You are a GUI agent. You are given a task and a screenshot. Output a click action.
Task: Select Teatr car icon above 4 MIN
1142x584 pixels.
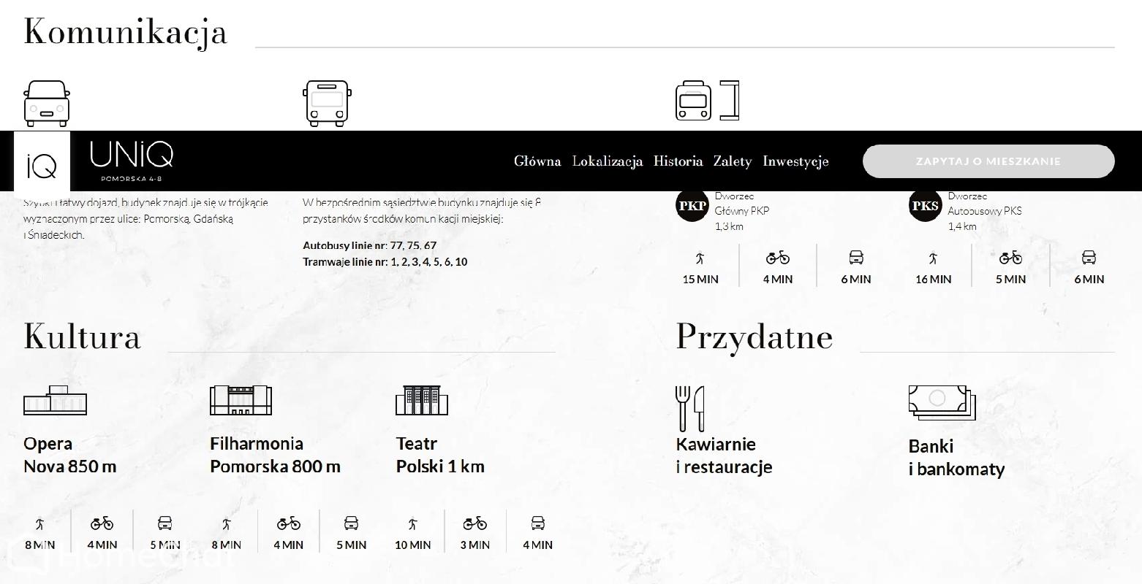click(537, 523)
